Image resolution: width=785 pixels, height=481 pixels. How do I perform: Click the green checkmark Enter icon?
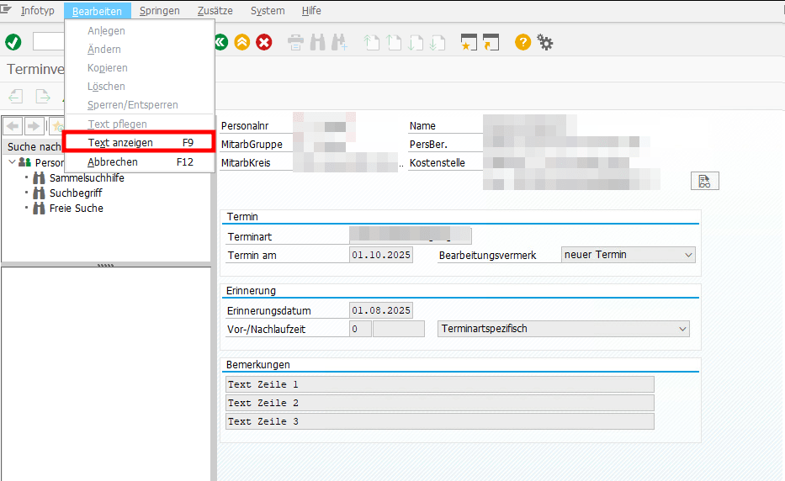[13, 42]
